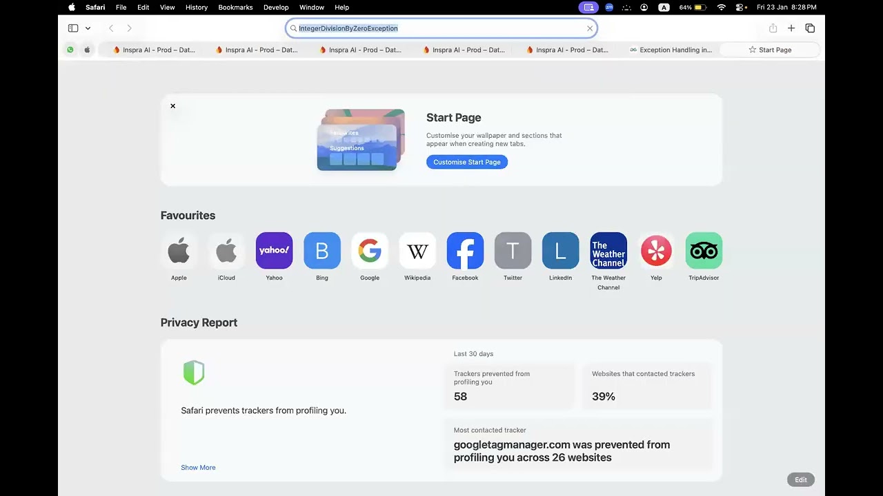The image size is (883, 496).
Task: Open the LinkedIn favourite
Action: (560, 251)
